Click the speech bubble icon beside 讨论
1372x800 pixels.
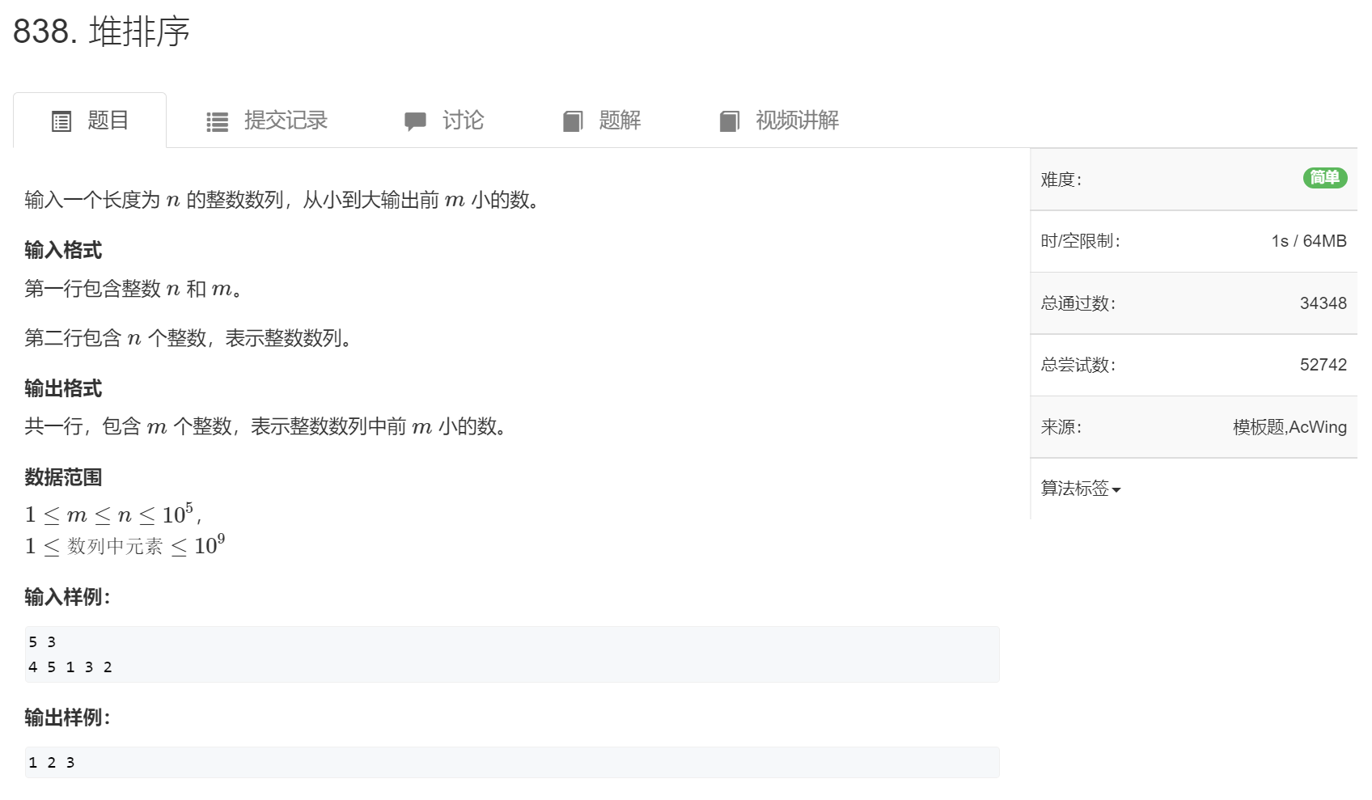tap(415, 120)
